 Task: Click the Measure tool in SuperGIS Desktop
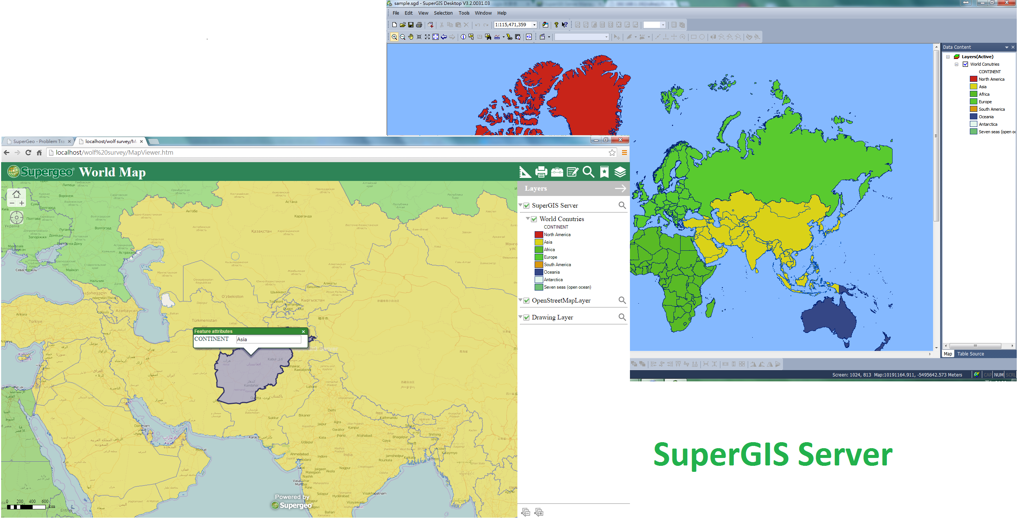point(497,37)
